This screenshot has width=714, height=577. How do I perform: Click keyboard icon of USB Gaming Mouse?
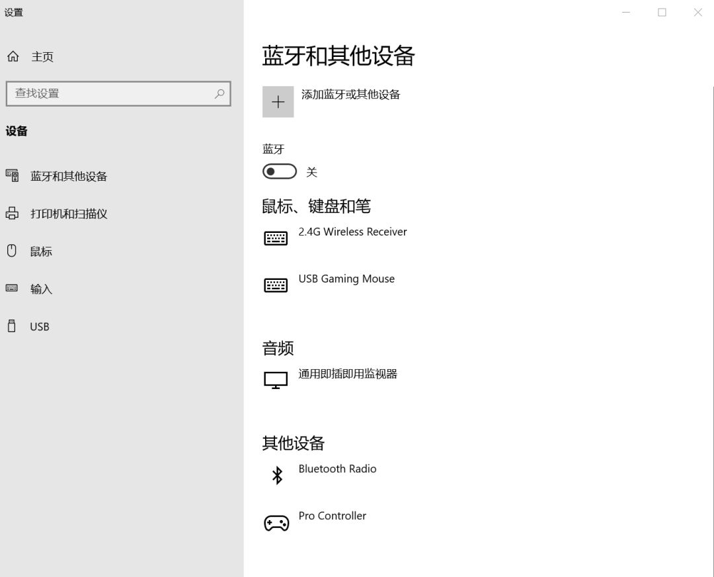point(276,285)
